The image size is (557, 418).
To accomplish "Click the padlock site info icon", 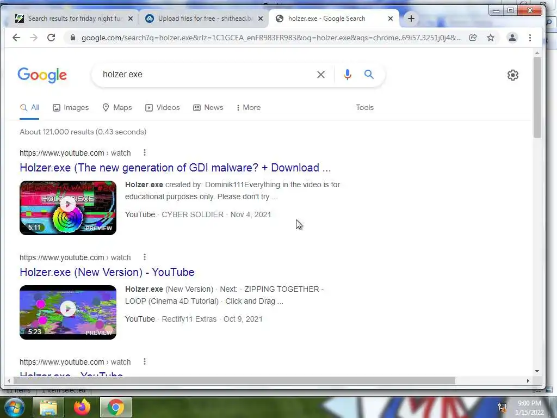I will click(73, 38).
